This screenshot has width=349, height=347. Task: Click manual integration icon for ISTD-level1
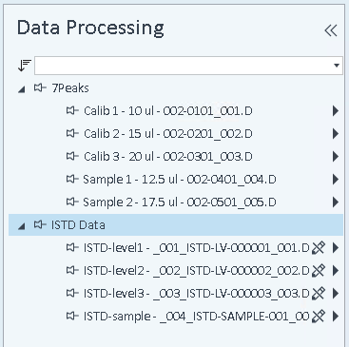click(x=319, y=248)
